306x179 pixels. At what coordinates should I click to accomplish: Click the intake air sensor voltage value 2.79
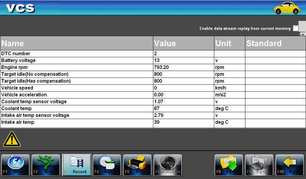tap(159, 115)
